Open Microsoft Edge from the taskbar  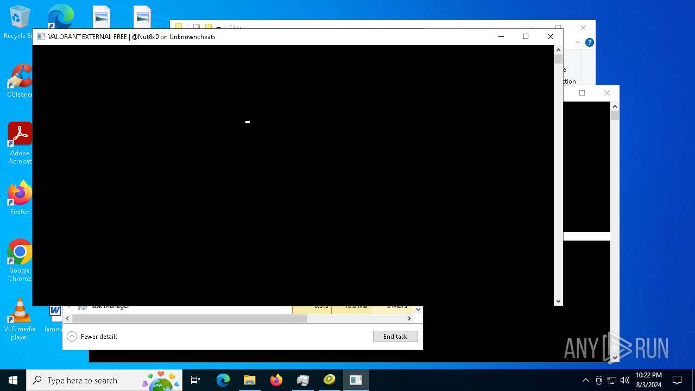(x=223, y=380)
